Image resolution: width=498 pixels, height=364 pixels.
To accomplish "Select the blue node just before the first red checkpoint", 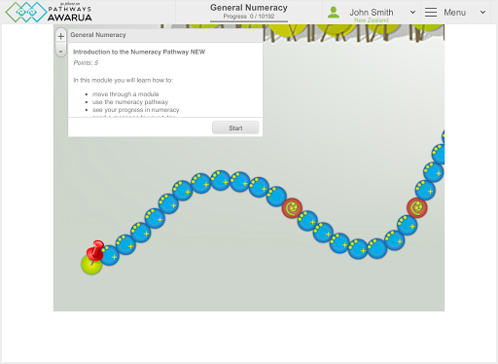I will 276,197.
